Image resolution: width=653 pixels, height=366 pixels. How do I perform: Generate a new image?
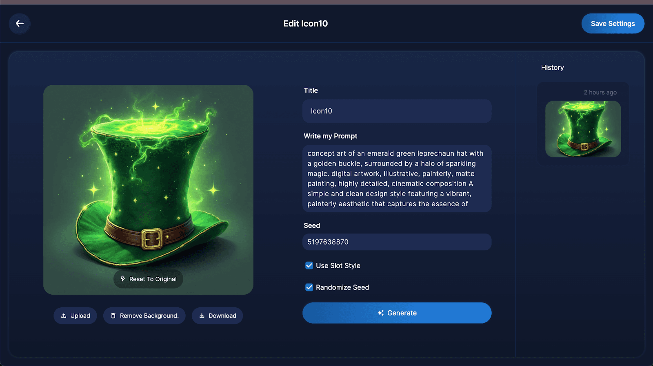397,313
